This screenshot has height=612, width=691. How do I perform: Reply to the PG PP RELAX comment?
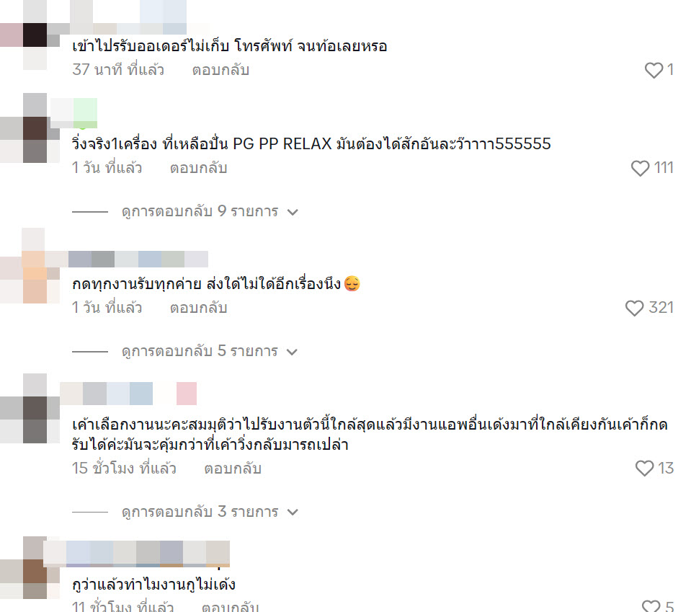(199, 168)
